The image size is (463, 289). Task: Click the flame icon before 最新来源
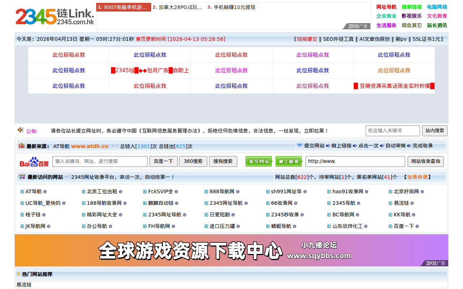tap(21, 146)
